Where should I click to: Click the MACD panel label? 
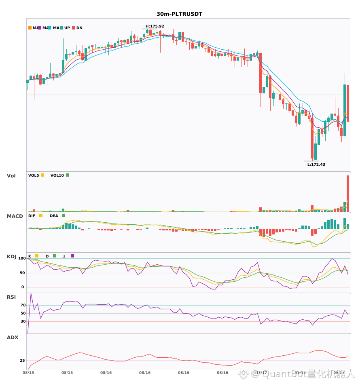tap(15, 216)
